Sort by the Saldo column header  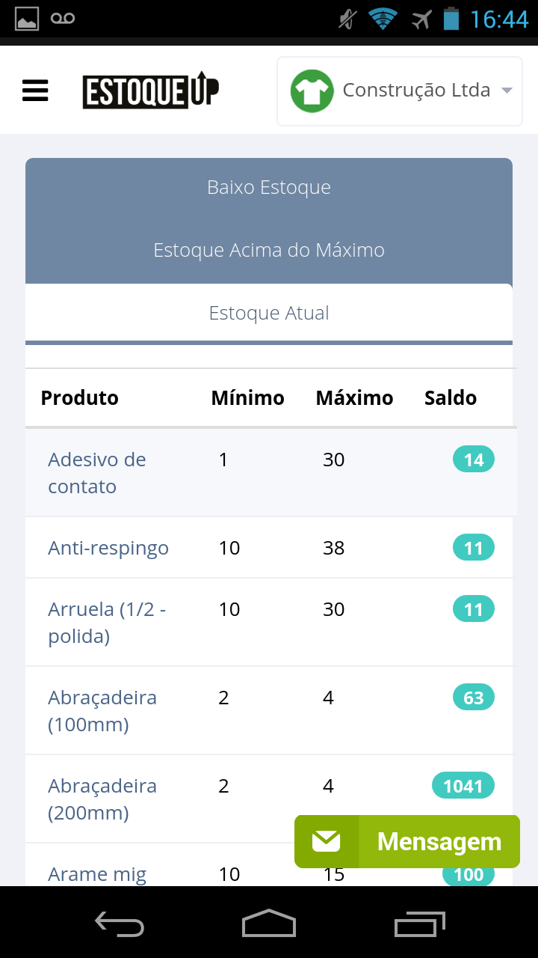tap(451, 397)
